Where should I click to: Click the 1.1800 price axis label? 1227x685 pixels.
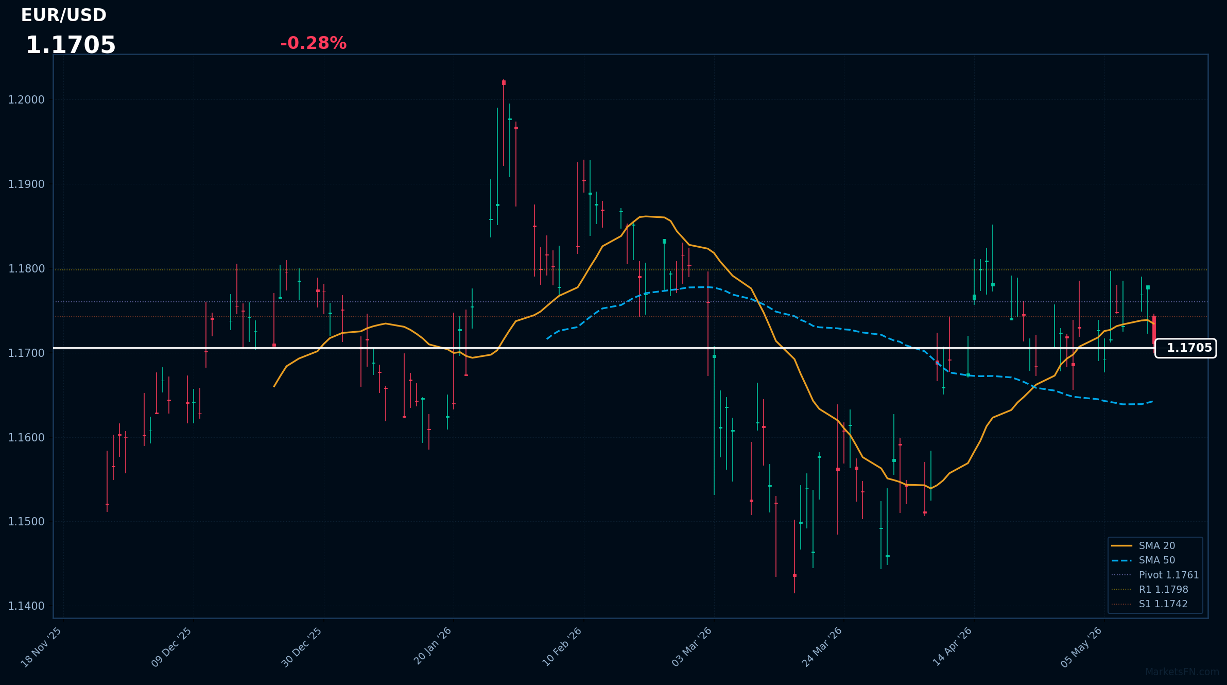click(x=26, y=269)
